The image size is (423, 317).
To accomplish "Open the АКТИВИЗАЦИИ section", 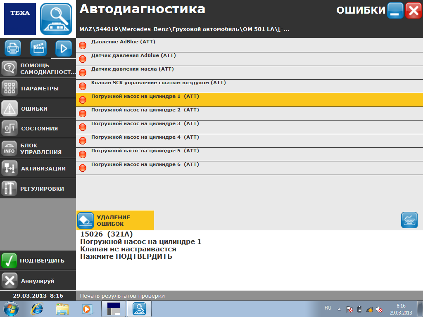I will click(x=38, y=168).
